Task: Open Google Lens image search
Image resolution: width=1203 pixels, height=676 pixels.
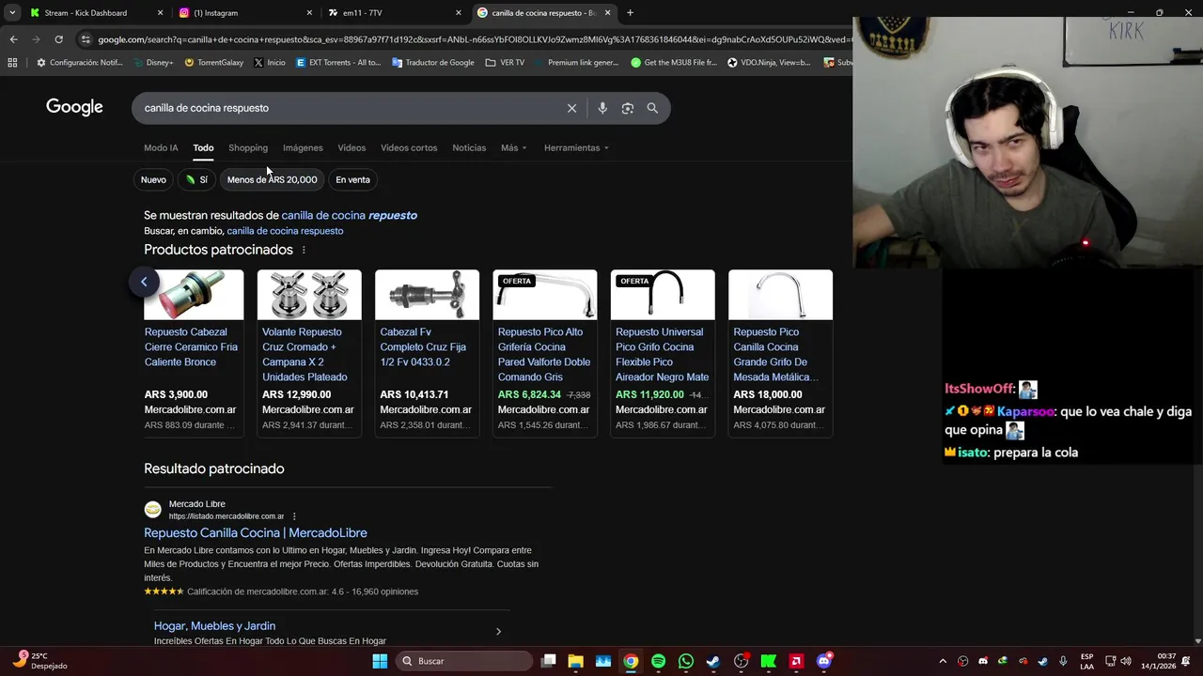Action: (628, 108)
